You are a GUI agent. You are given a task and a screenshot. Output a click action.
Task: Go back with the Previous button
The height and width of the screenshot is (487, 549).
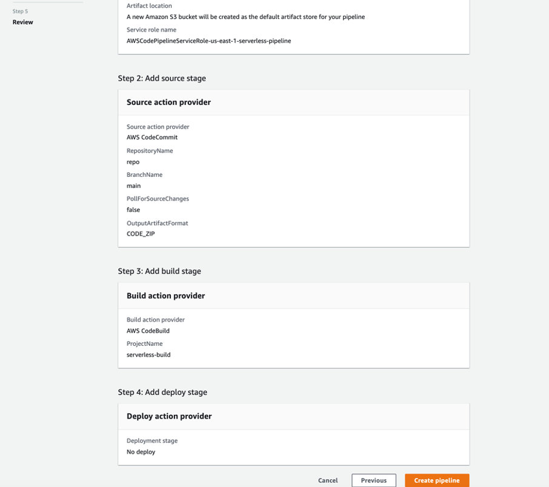[373, 480]
